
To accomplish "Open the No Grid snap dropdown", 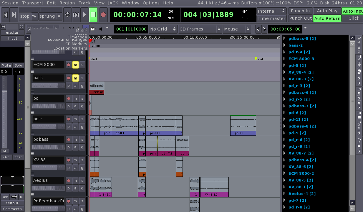I will coord(162,29).
